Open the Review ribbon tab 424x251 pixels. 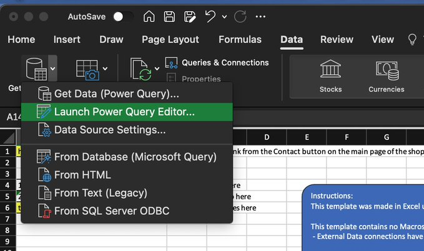coord(337,40)
